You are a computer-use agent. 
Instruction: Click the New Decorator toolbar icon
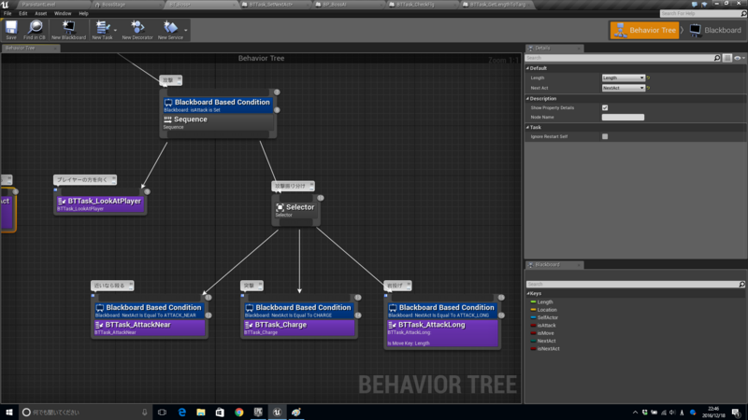(137, 30)
